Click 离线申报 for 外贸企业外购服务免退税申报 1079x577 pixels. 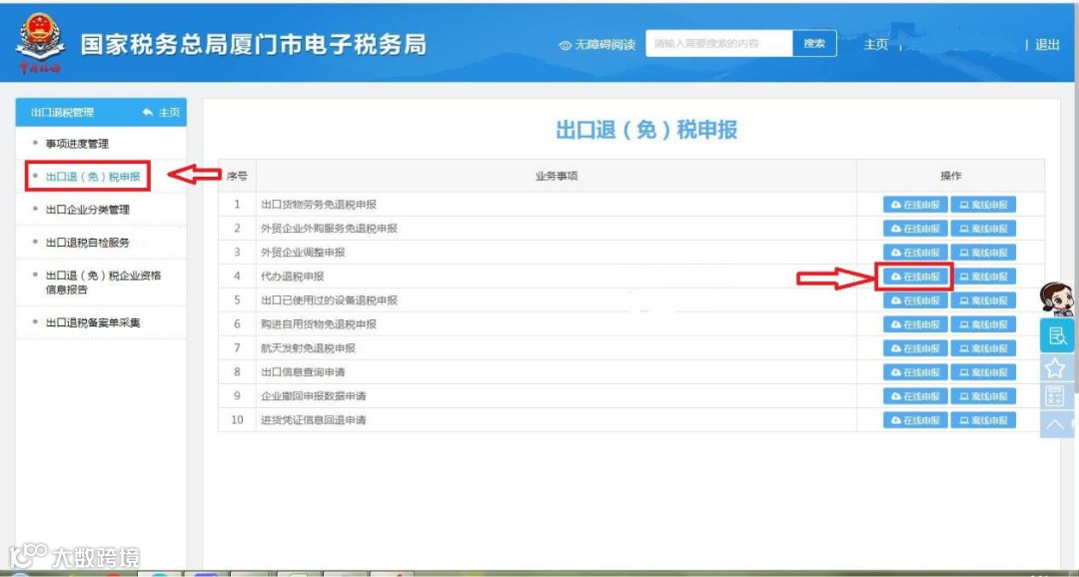tap(983, 229)
